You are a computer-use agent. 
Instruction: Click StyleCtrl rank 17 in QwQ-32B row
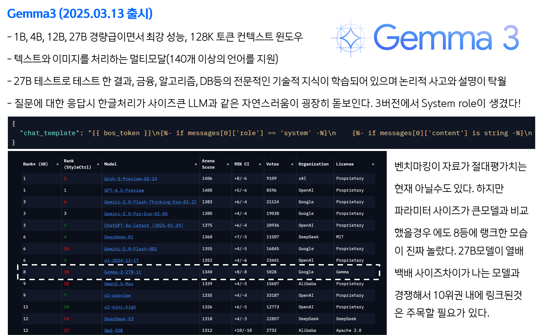66,331
